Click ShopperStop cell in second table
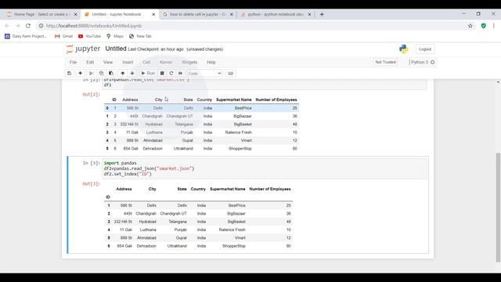The width and height of the screenshot is (501, 282). 234,246
